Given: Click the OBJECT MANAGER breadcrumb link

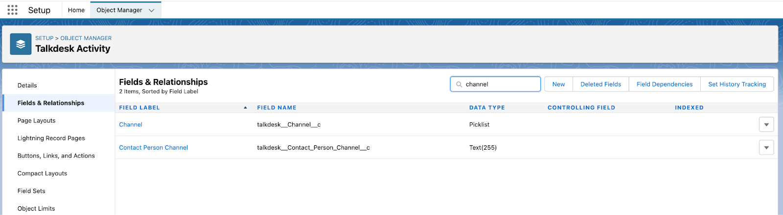Looking at the screenshot, I should [x=86, y=38].
